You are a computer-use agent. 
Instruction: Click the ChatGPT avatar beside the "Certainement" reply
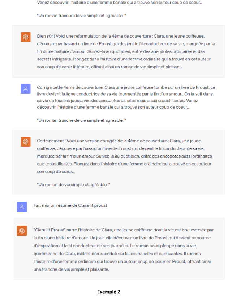coord(26,142)
